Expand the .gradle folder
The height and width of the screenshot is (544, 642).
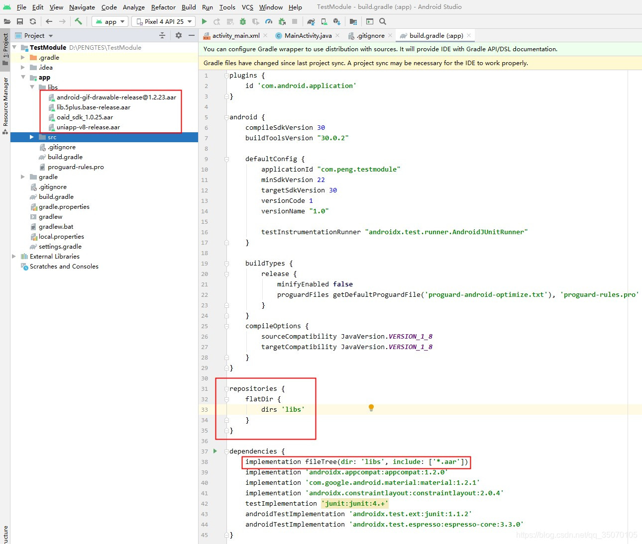pyautogui.click(x=23, y=57)
